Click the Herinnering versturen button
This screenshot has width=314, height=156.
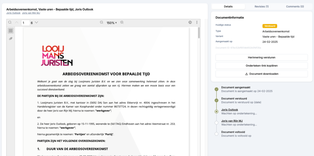[x=262, y=57]
